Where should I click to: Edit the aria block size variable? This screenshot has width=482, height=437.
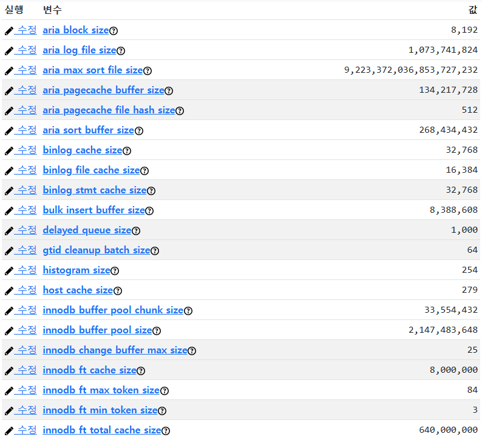pyautogui.click(x=21, y=30)
